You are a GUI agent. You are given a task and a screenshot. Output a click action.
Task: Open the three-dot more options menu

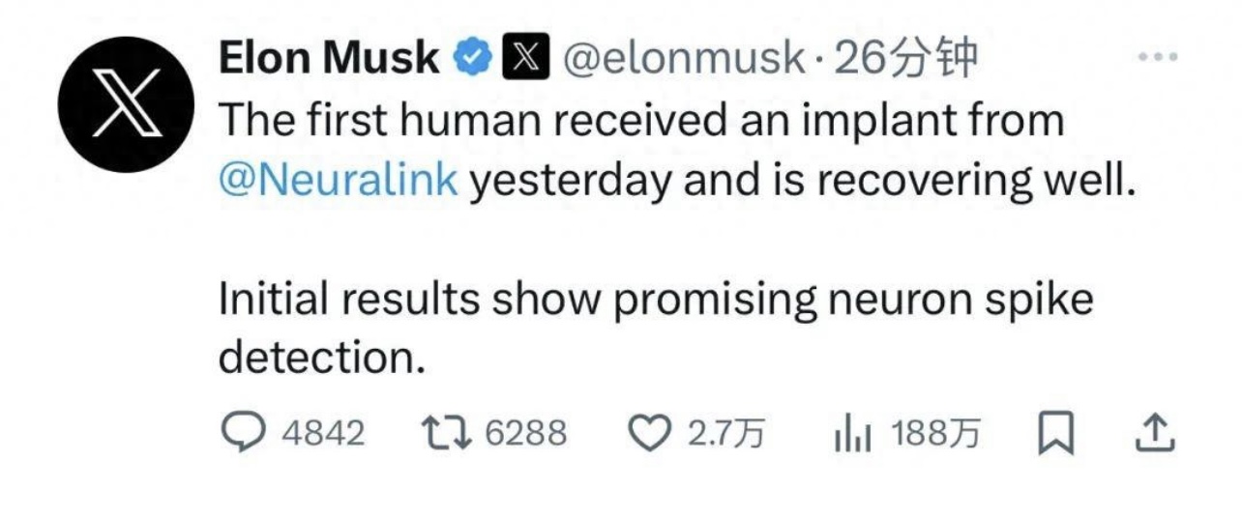click(x=1157, y=57)
